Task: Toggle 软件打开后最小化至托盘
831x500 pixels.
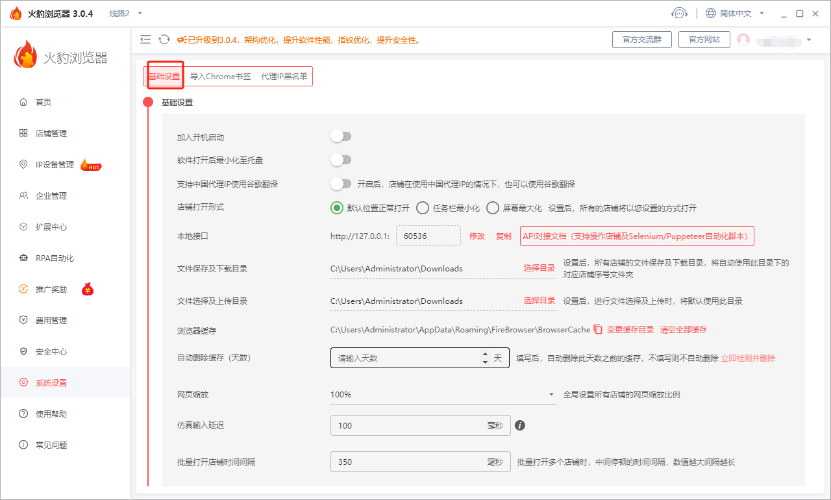Action: 341,159
